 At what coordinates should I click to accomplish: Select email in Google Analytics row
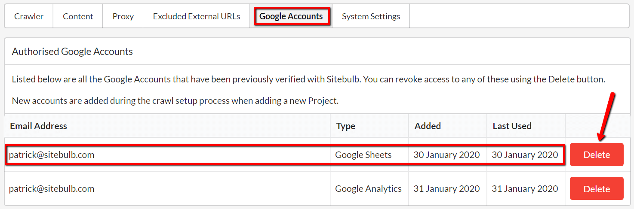click(52, 189)
